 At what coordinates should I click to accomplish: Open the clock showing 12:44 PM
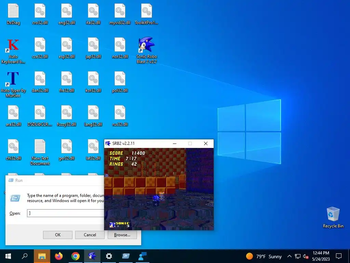321,256
